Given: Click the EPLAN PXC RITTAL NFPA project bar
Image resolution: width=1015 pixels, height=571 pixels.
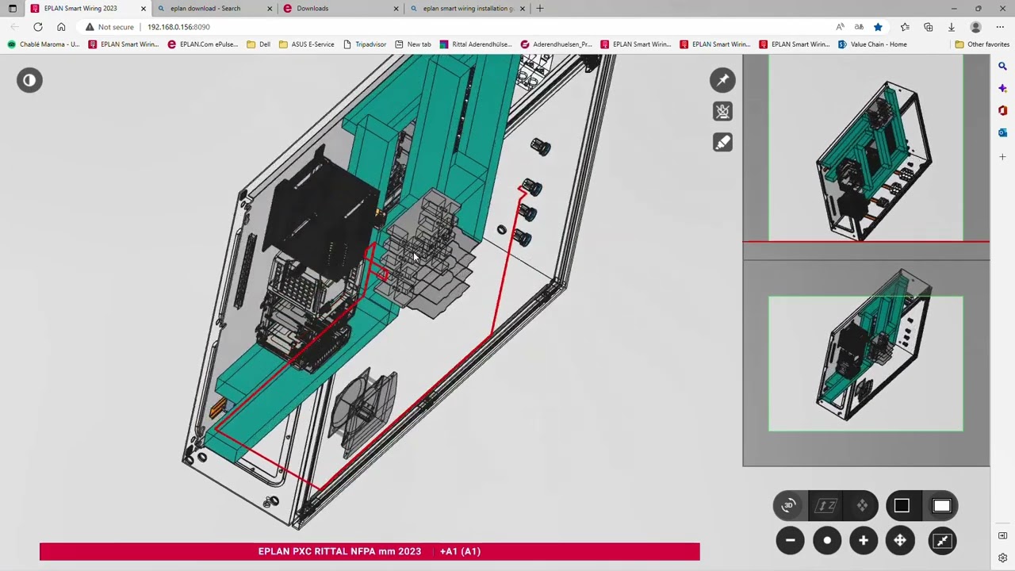Looking at the screenshot, I should click(370, 551).
